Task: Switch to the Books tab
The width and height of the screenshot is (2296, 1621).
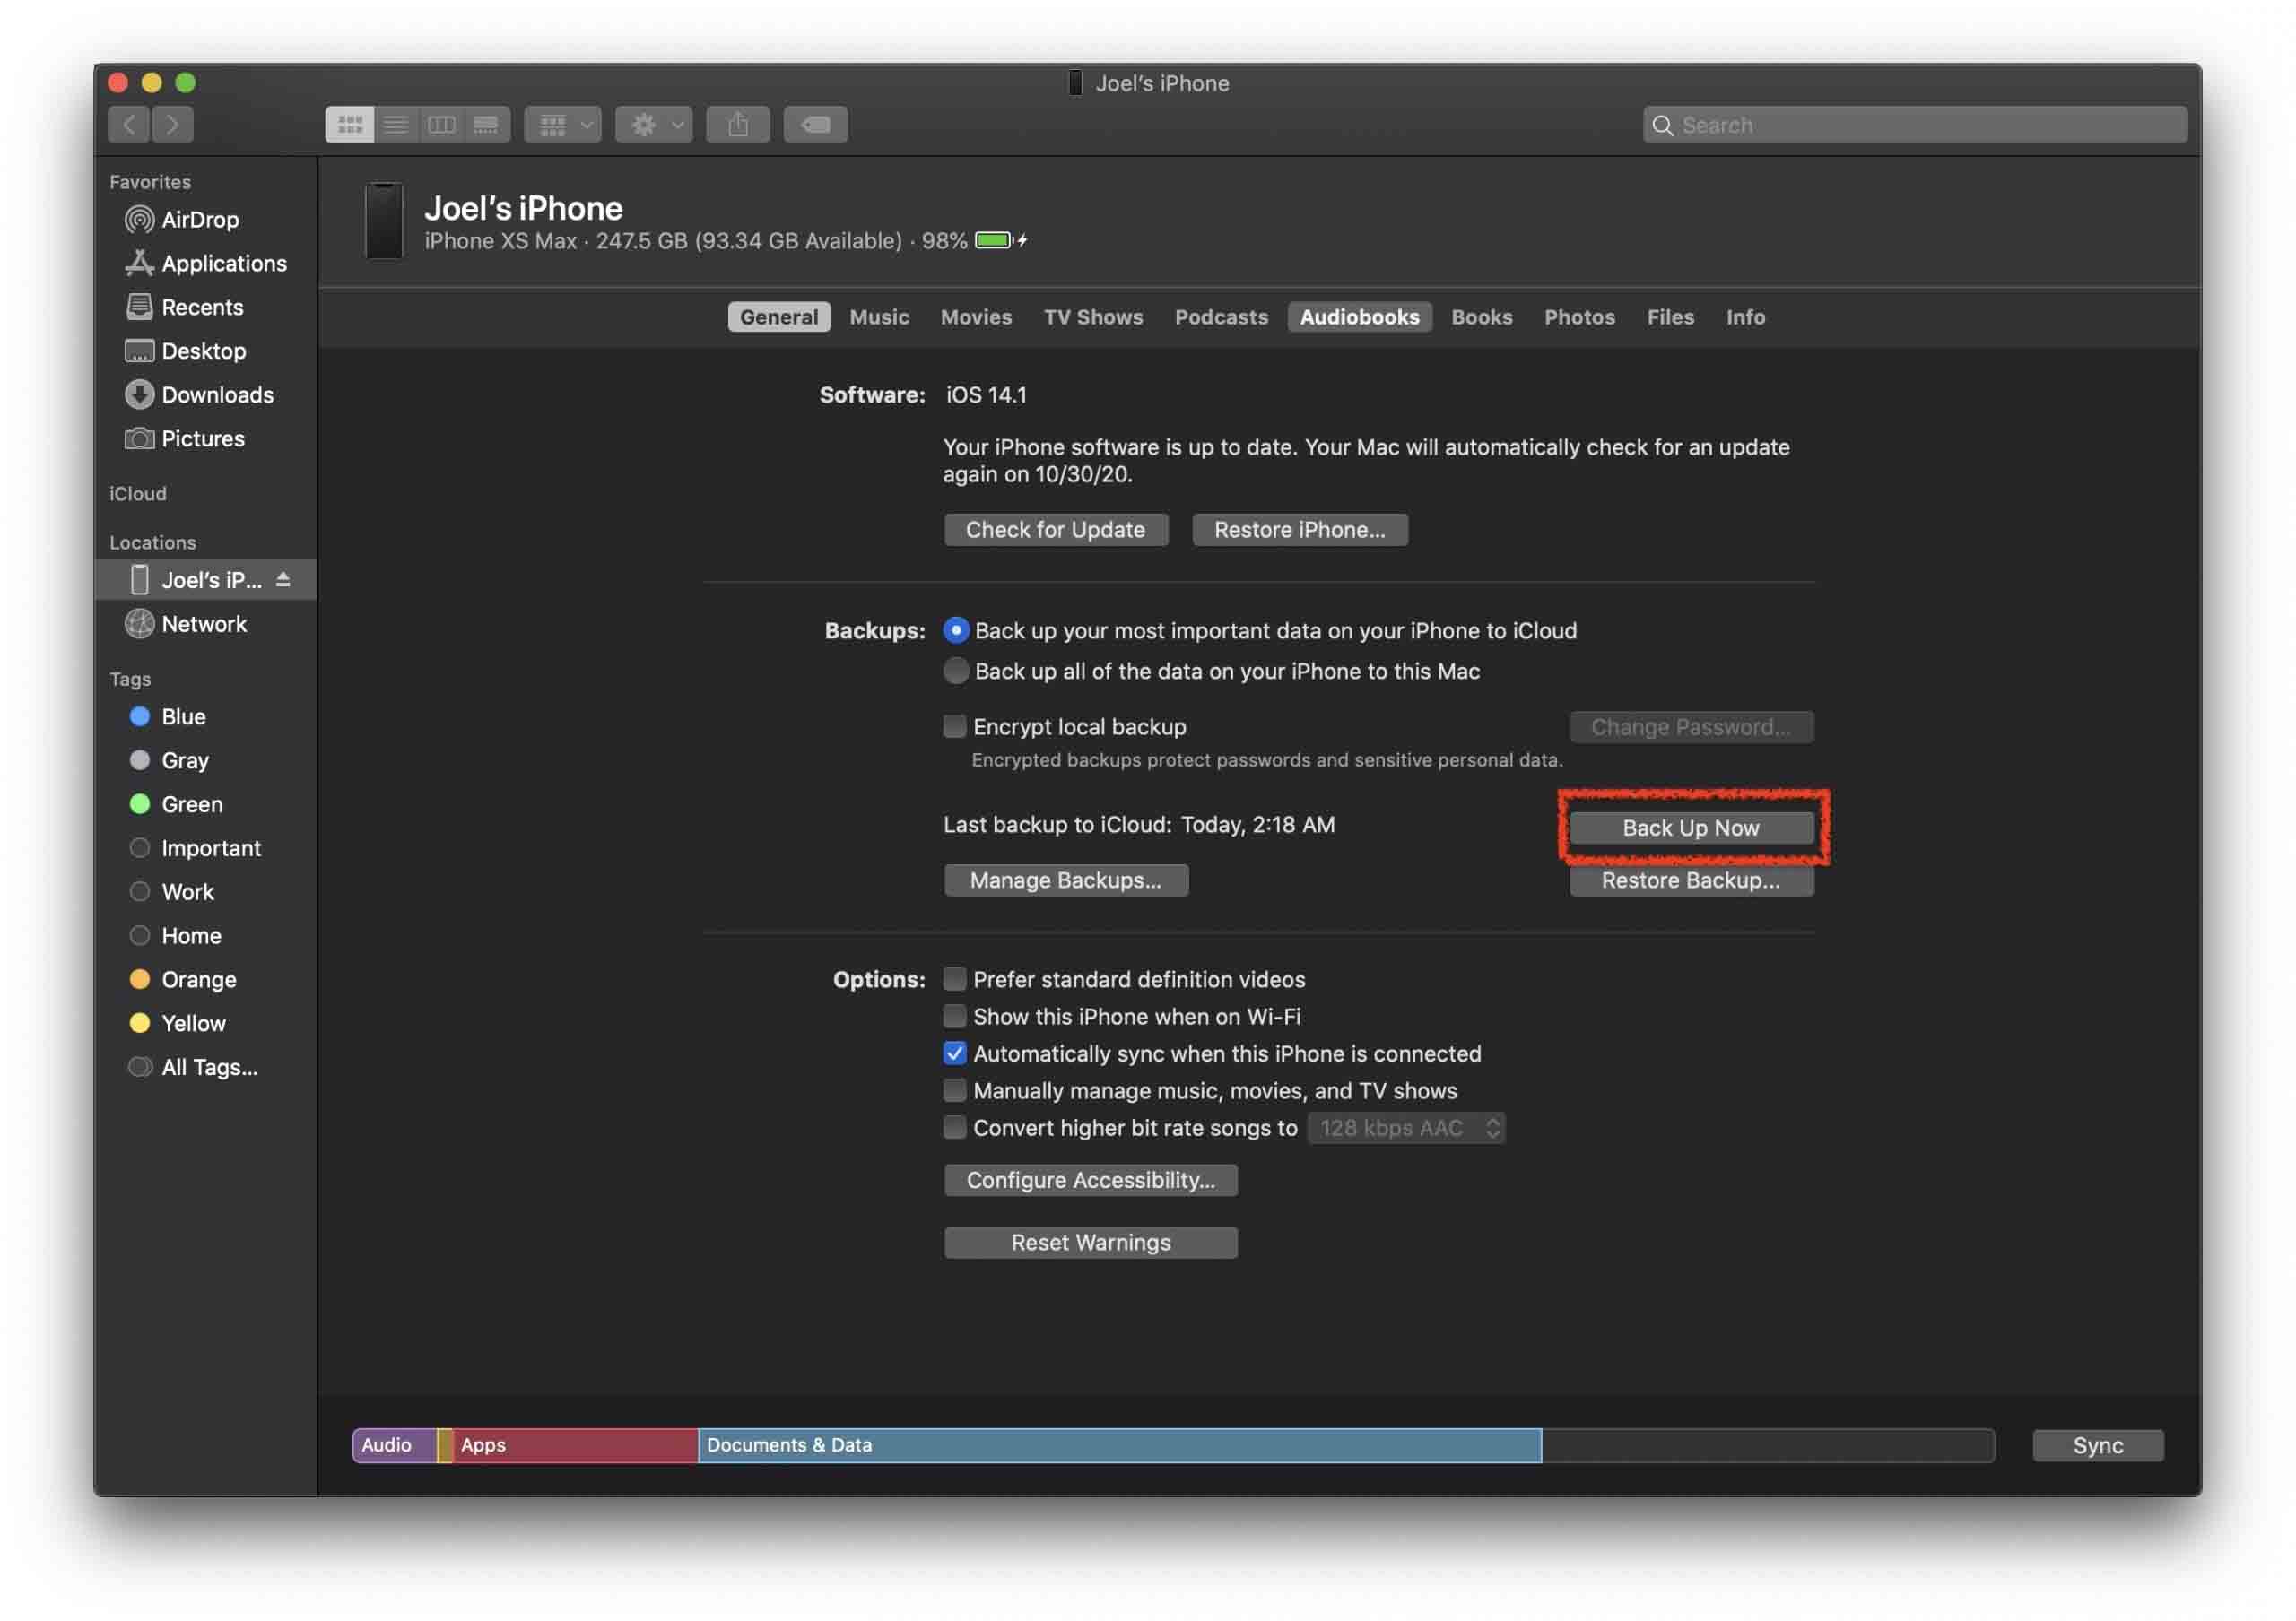Action: tap(1482, 317)
